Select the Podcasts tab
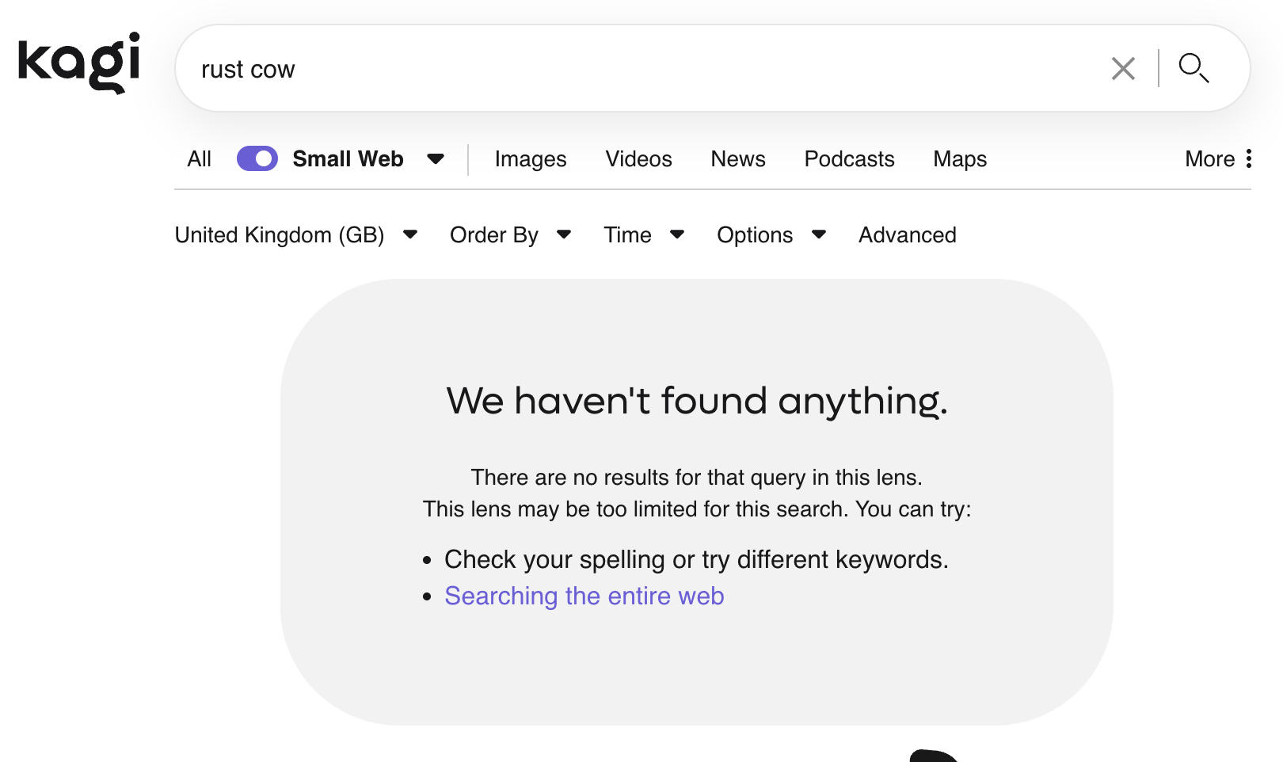Screen dimensions: 1283x762 [x=849, y=159]
